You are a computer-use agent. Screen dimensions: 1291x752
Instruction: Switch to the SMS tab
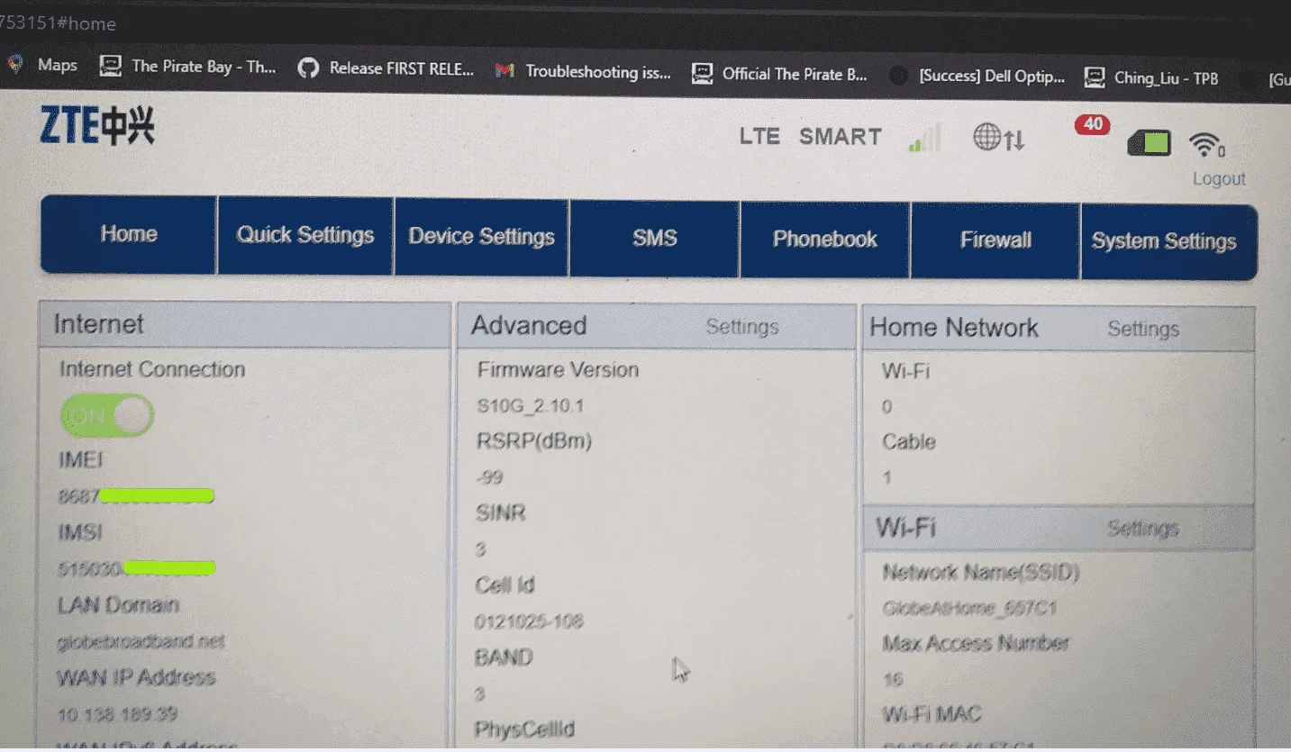point(654,238)
